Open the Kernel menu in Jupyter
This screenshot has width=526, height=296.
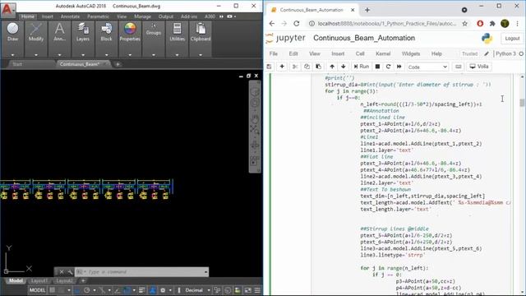383,53
